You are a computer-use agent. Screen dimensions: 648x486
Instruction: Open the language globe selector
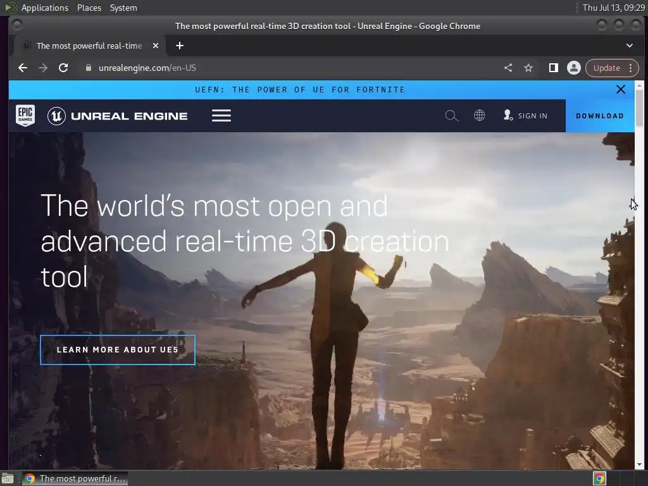point(480,115)
